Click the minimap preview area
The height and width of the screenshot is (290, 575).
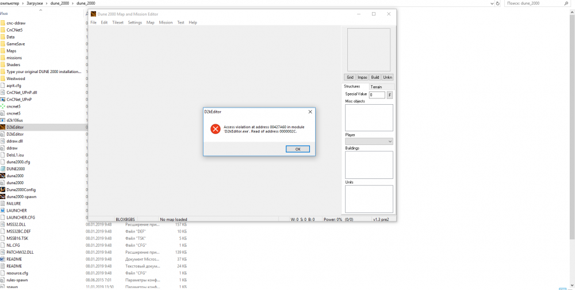pyautogui.click(x=369, y=49)
